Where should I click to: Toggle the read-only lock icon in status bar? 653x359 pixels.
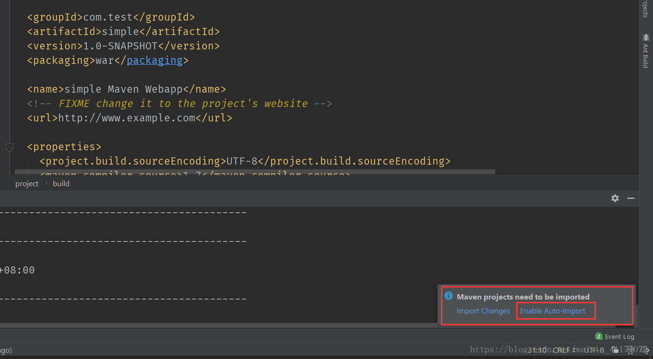pos(616,350)
